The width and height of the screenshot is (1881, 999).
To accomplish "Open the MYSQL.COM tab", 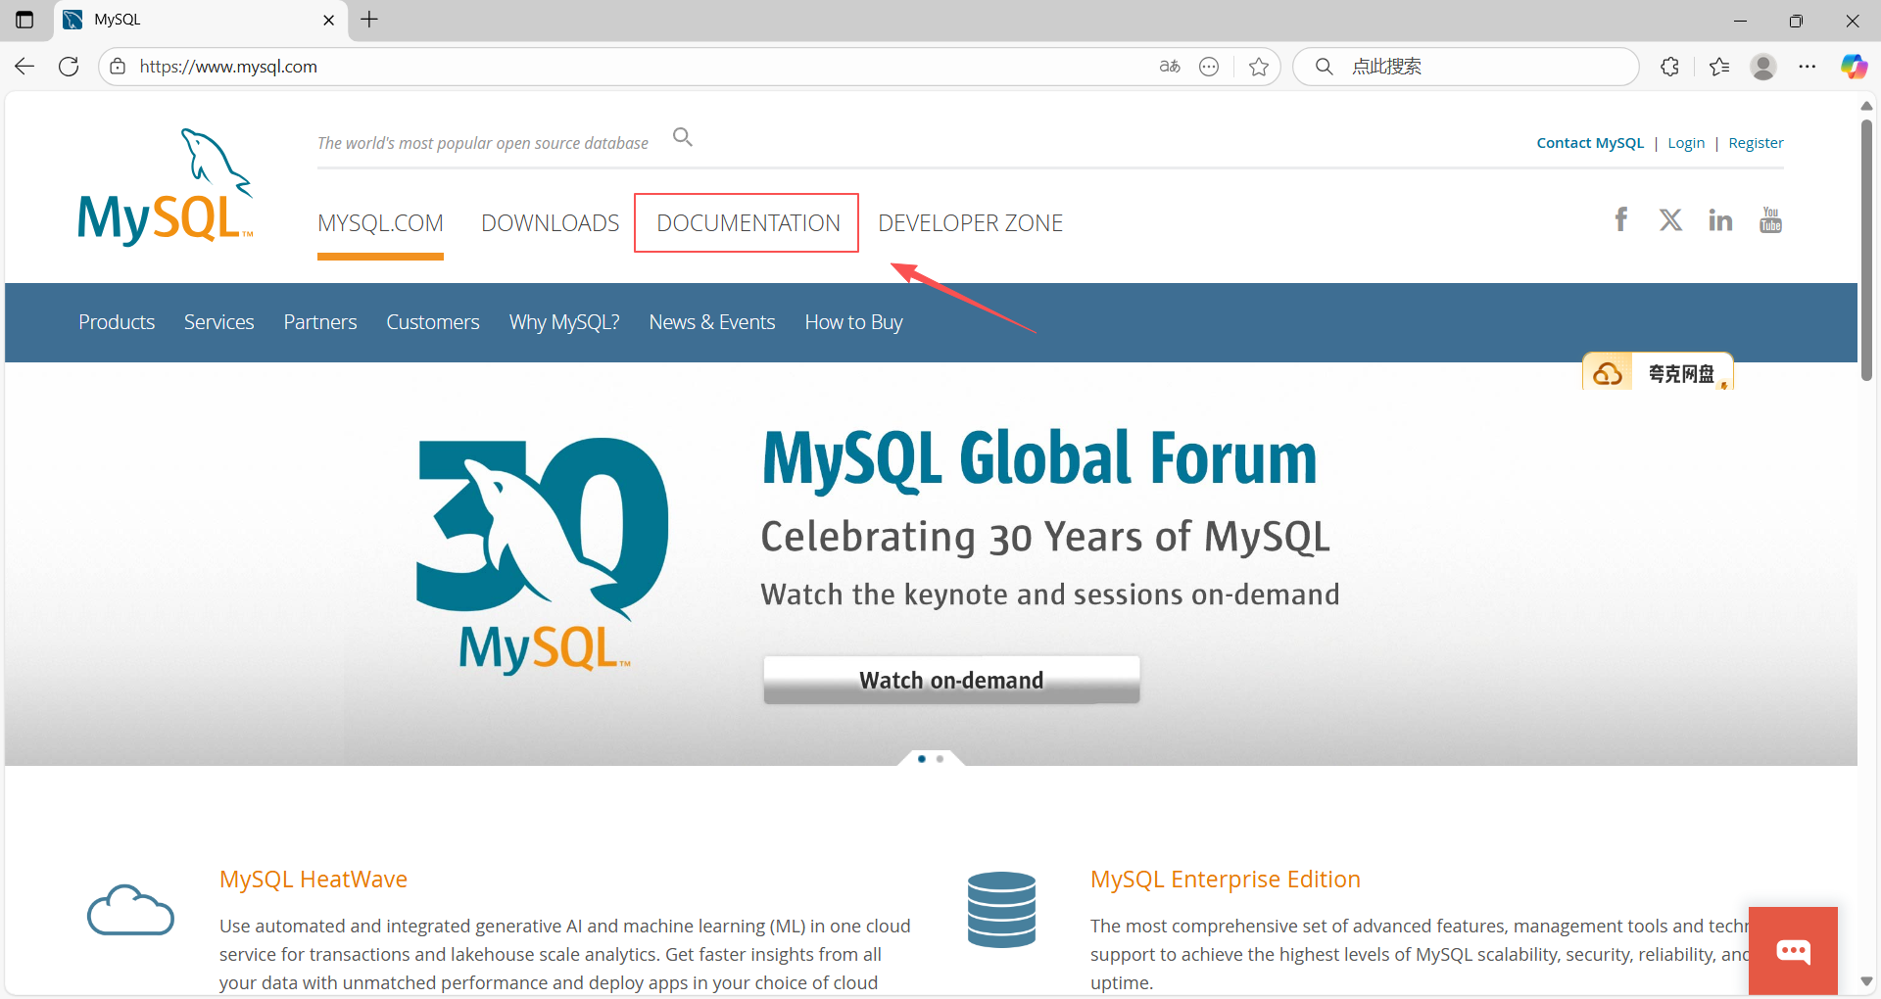I will (380, 223).
